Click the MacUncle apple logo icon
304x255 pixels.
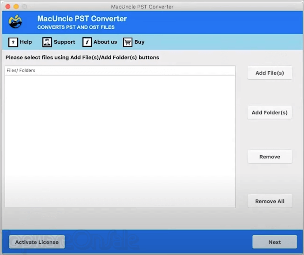click(15, 22)
